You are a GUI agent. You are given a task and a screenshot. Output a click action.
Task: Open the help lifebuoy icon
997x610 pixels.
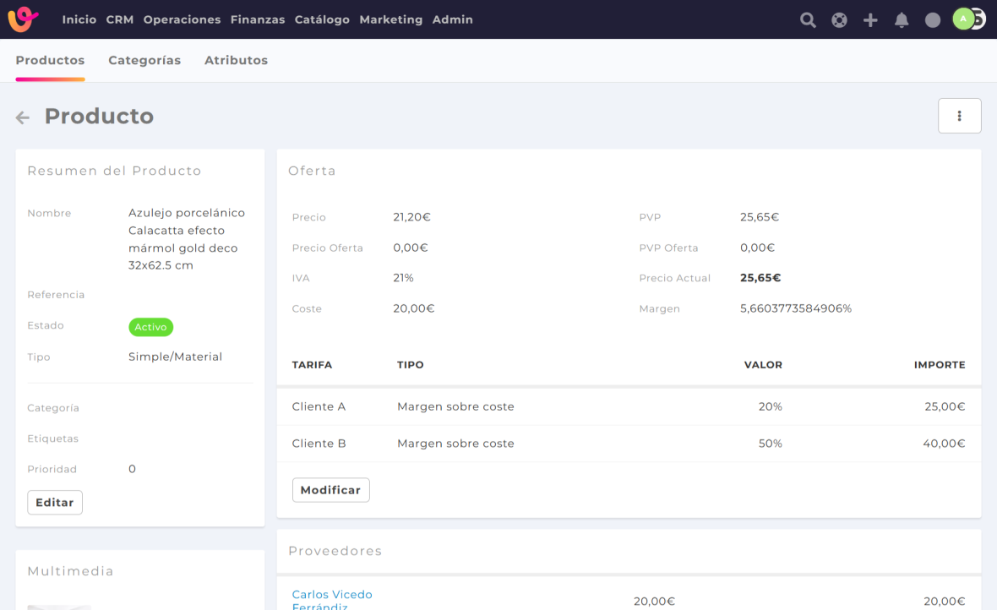pyautogui.click(x=839, y=20)
